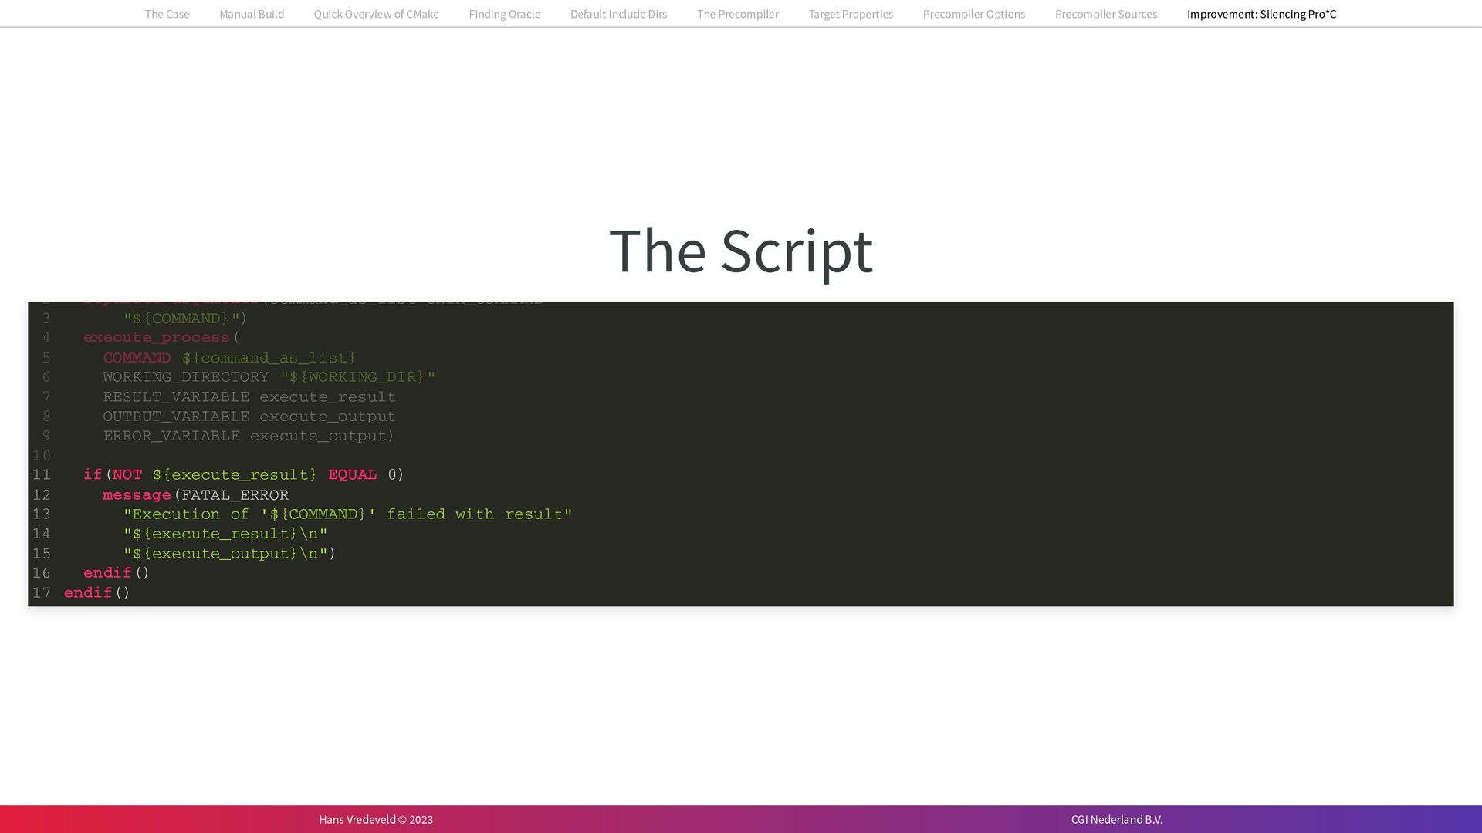Click the RESULT_VARIABLE execute_result line
The image size is (1482, 833).
pos(249,397)
